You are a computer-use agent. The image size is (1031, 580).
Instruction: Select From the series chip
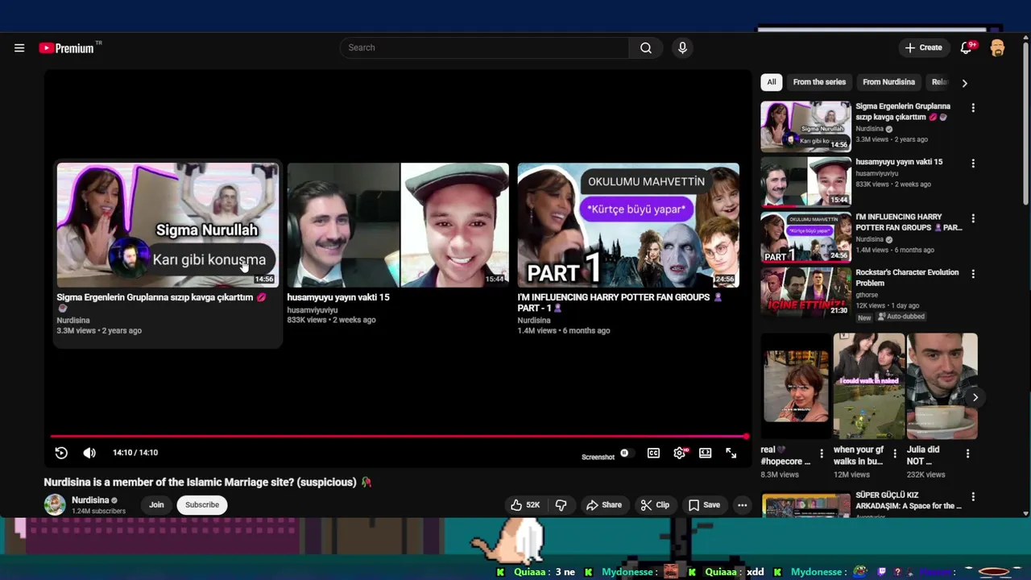pos(819,82)
